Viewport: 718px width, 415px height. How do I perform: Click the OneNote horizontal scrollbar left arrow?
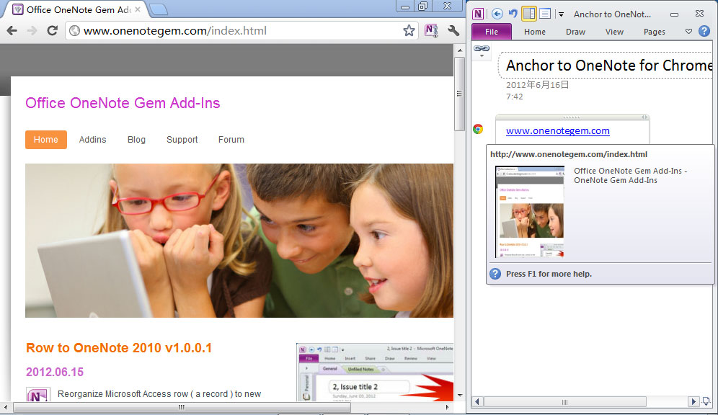(477, 402)
